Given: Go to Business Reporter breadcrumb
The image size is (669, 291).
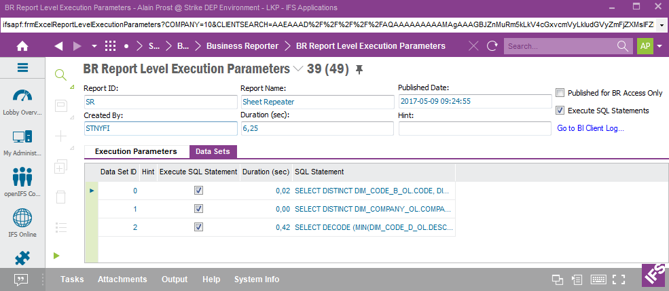Looking at the screenshot, I should (242, 46).
